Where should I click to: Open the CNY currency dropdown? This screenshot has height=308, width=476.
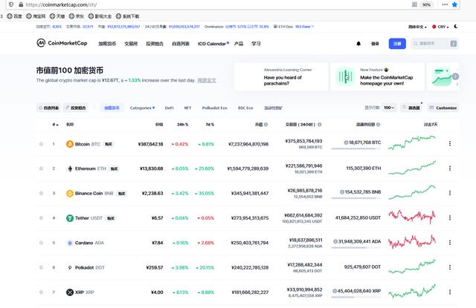440,27
